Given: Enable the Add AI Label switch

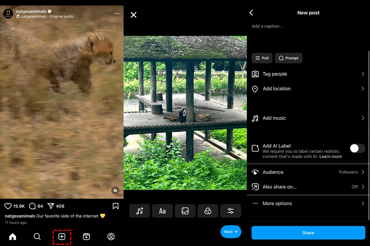Looking at the screenshot, I should (357, 148).
